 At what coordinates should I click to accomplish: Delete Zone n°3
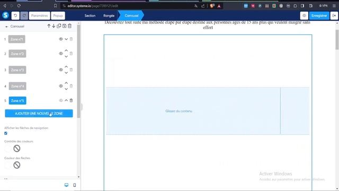[71, 70]
